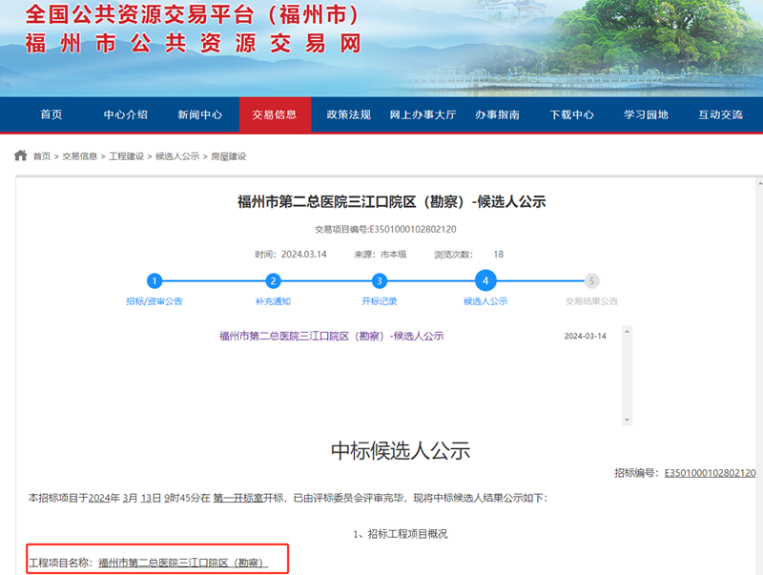Select step 2 circle 补充通知
The width and height of the screenshot is (763, 575).
coord(273,280)
